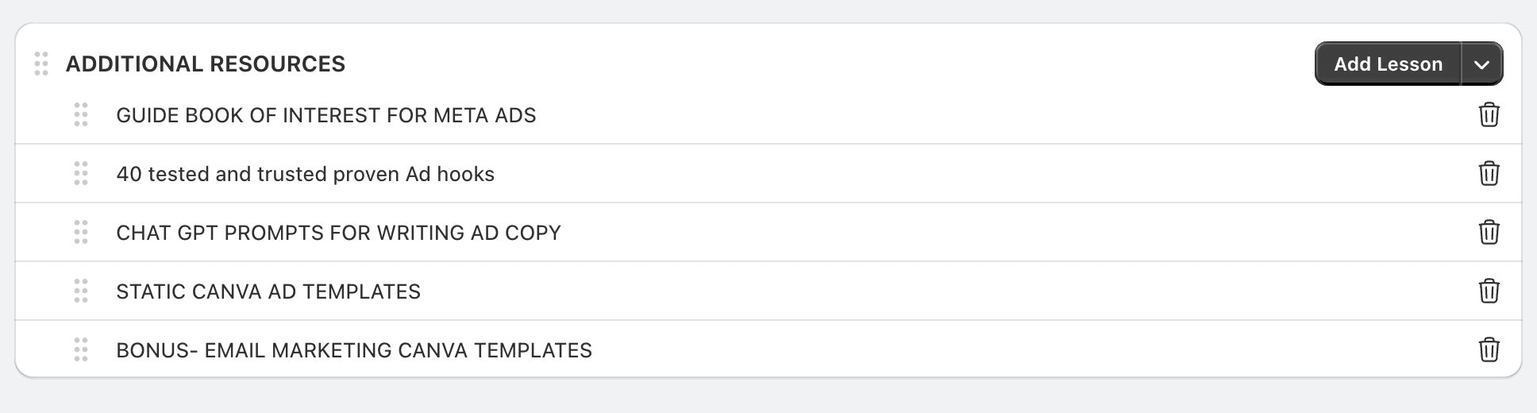Open CHAT GPT PROMPTS FOR WRITING AD COPY
The height and width of the screenshot is (413, 1537).
click(x=339, y=233)
